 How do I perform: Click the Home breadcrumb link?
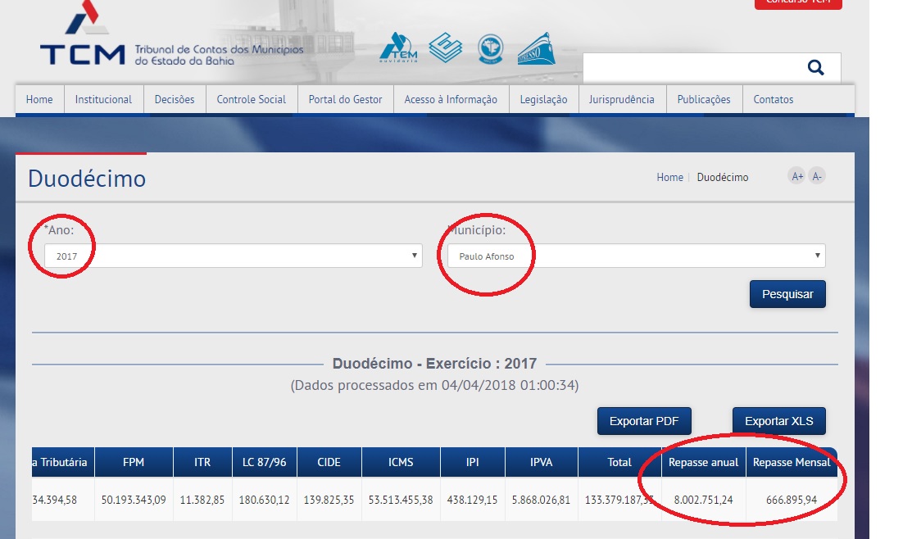[x=669, y=177]
